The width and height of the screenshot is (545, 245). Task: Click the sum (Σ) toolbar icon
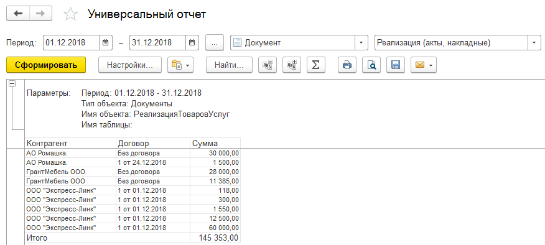click(315, 65)
